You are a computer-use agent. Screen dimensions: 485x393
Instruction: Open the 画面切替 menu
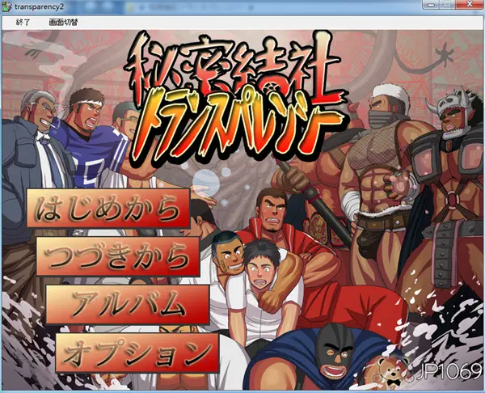pyautogui.click(x=63, y=23)
